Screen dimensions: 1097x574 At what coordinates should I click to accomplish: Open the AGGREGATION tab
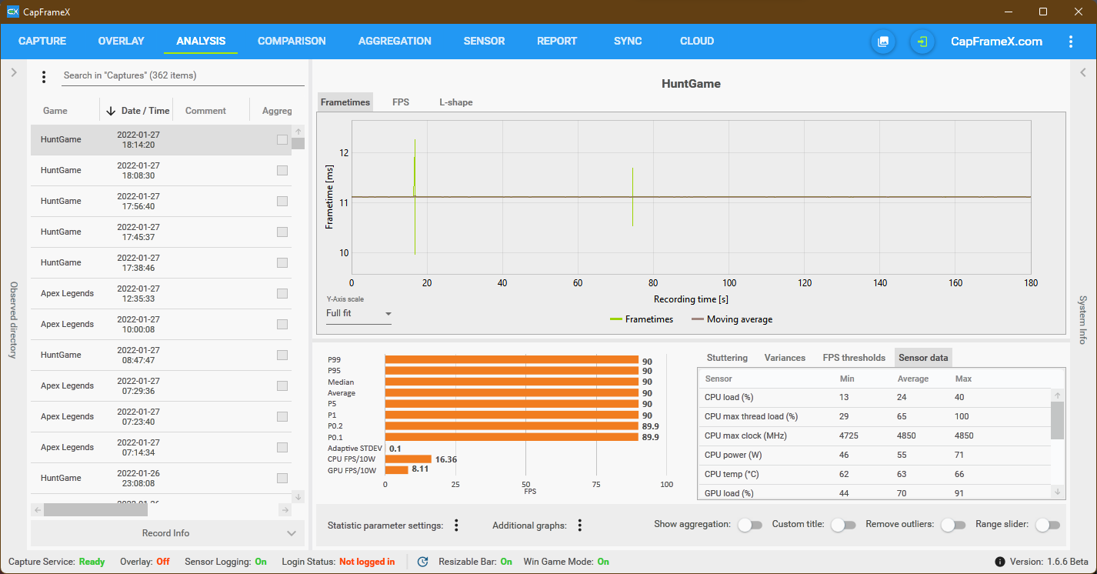(395, 42)
